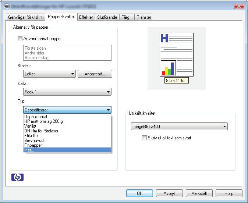Apply settings with Verkställ button
The image size is (248, 203).
pyautogui.click(x=199, y=193)
